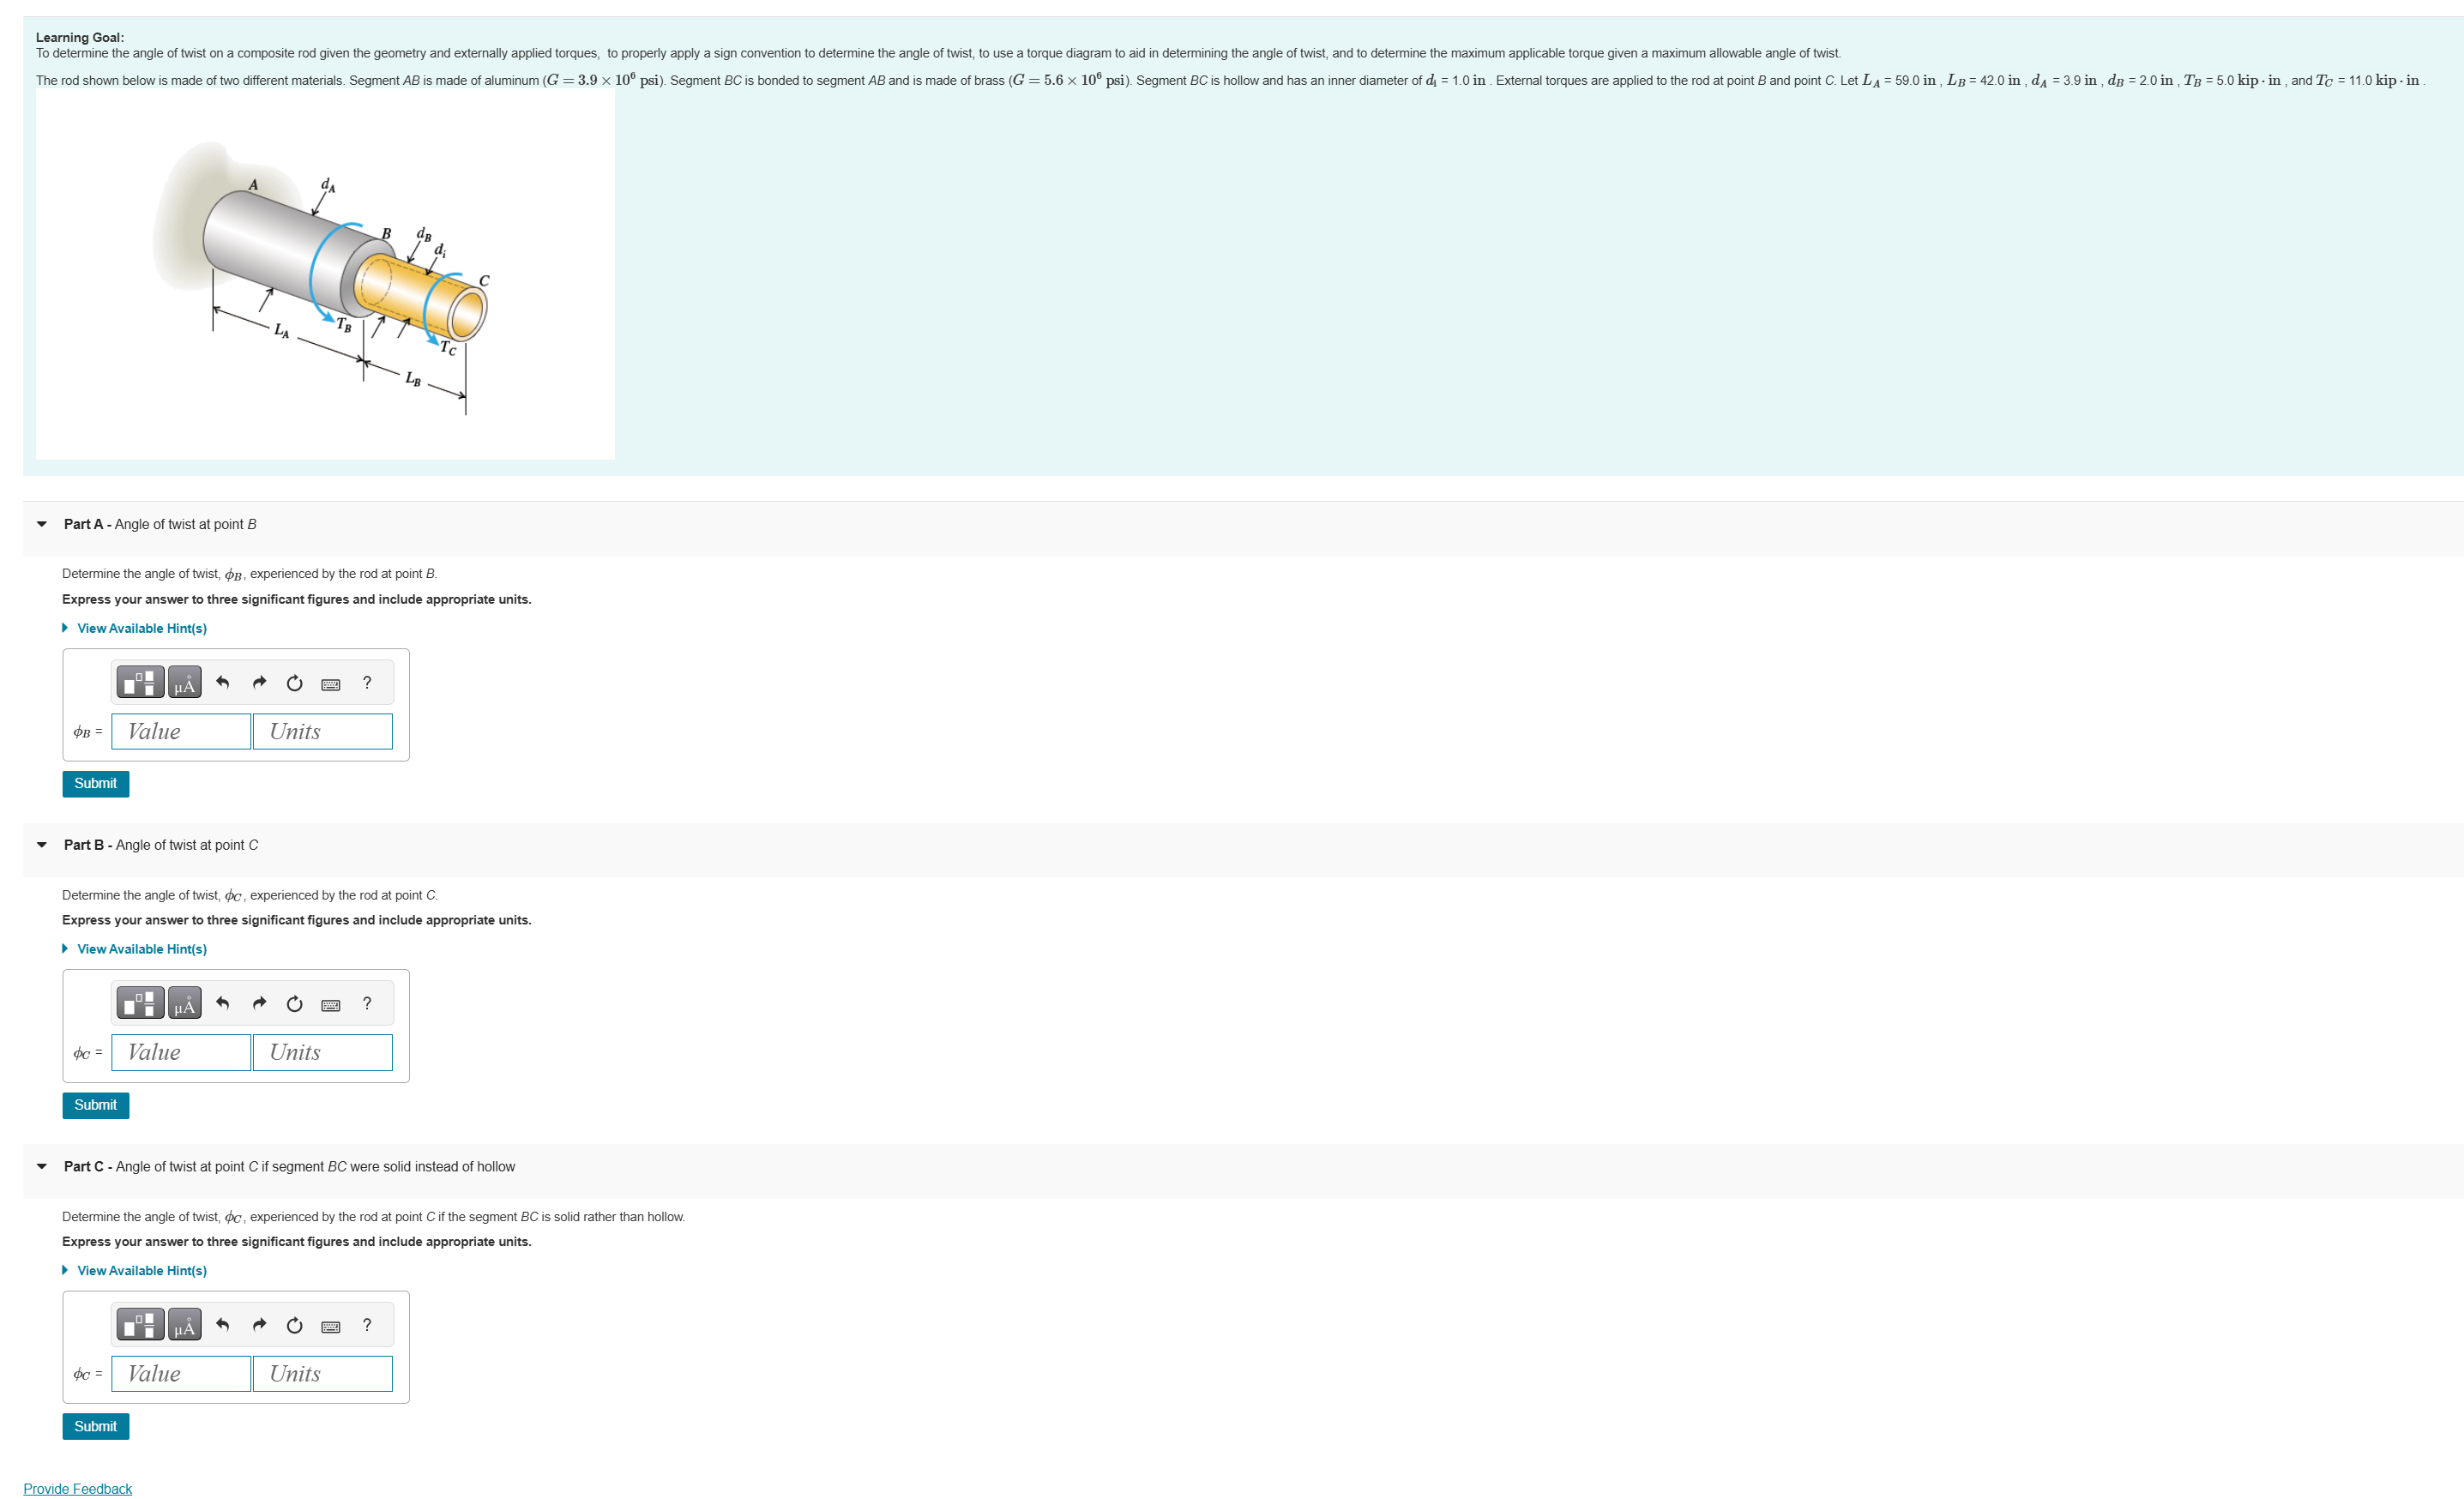Click the Part B Units input field
The width and height of the screenshot is (2464, 1499).
coord(322,1052)
